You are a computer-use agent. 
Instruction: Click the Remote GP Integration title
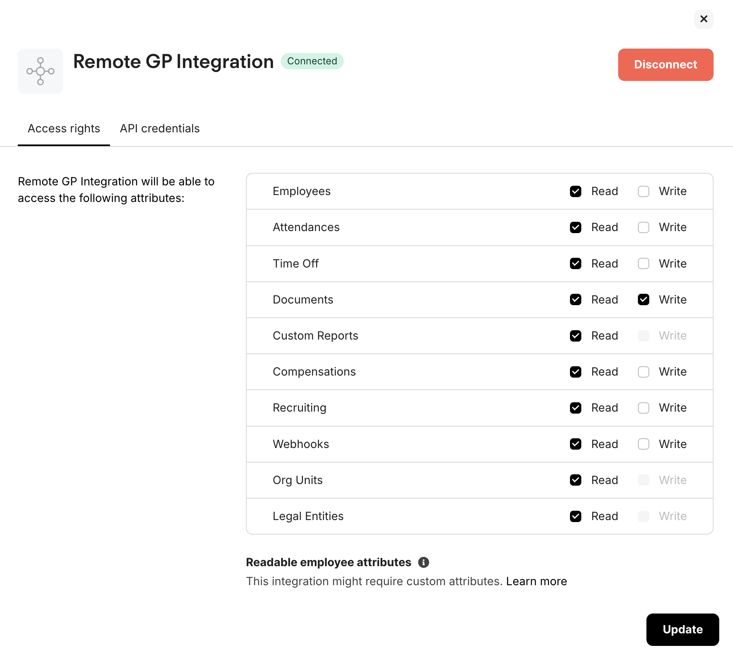(174, 62)
